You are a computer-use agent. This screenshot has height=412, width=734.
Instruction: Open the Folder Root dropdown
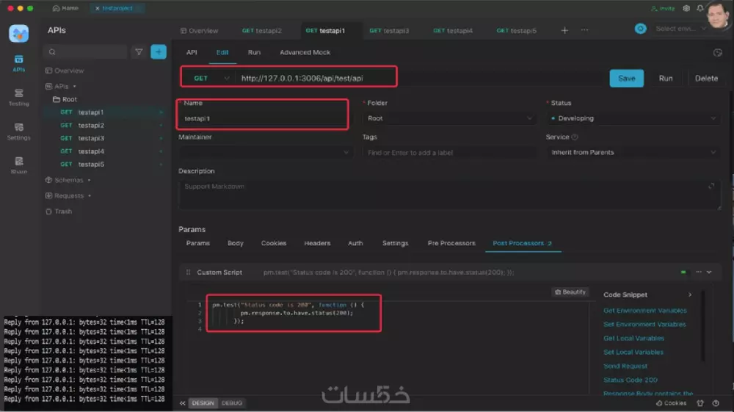[x=449, y=118]
